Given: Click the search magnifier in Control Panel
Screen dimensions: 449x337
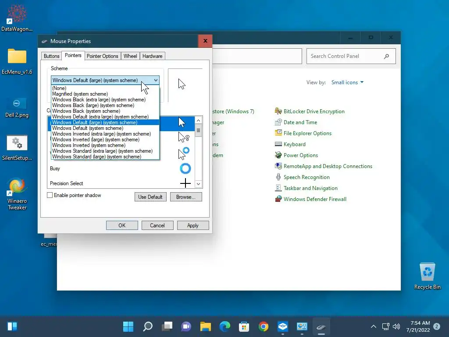Looking at the screenshot, I should tap(387, 56).
